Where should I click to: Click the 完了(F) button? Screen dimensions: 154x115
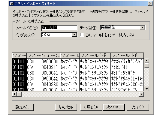(138, 107)
